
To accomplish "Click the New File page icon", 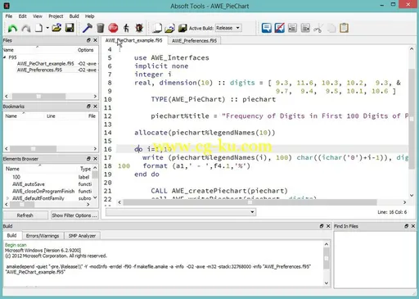I will (x=39, y=28).
